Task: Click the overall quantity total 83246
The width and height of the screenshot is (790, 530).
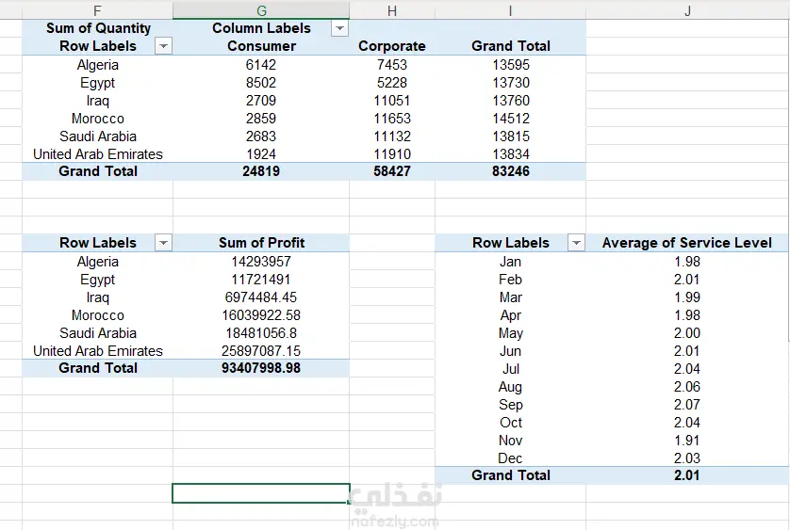Action: coord(511,171)
